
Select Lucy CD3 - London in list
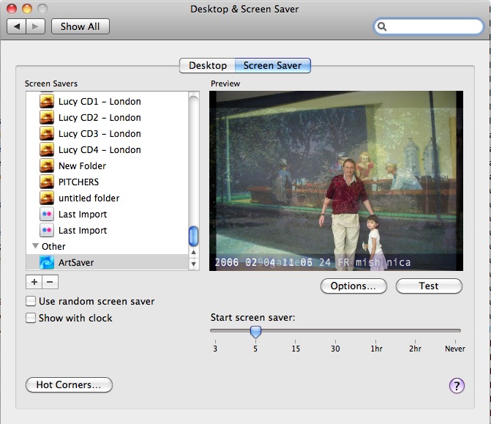pyautogui.click(x=108, y=134)
